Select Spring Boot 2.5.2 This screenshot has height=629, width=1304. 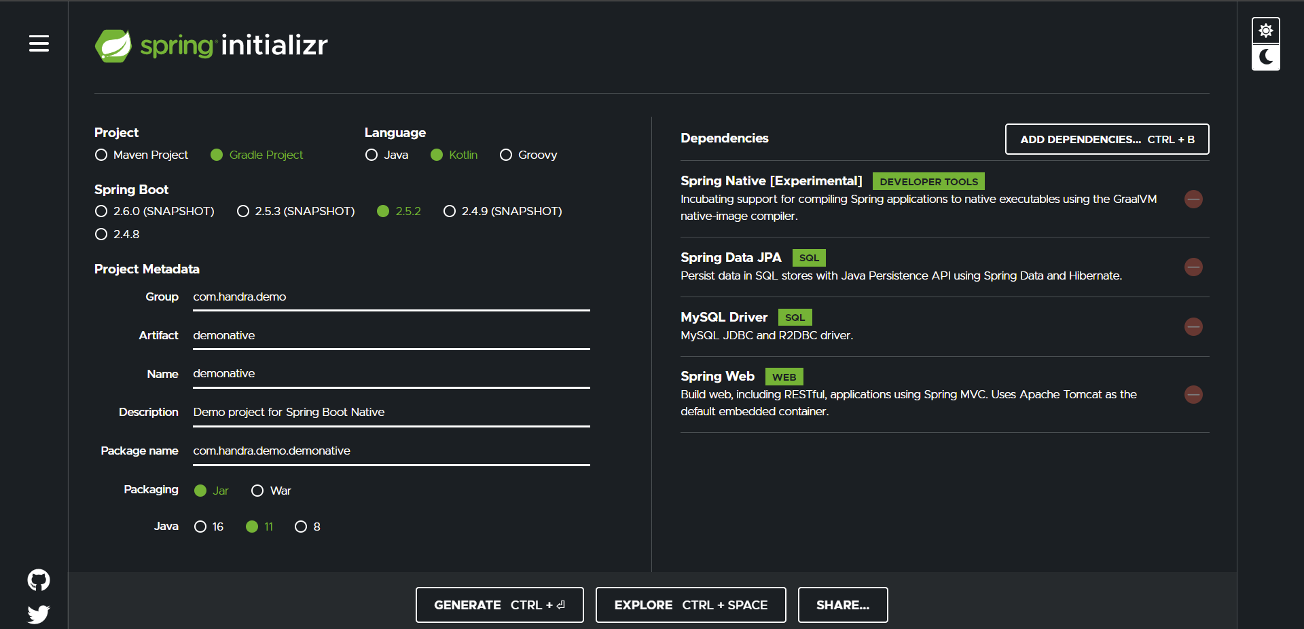399,211
